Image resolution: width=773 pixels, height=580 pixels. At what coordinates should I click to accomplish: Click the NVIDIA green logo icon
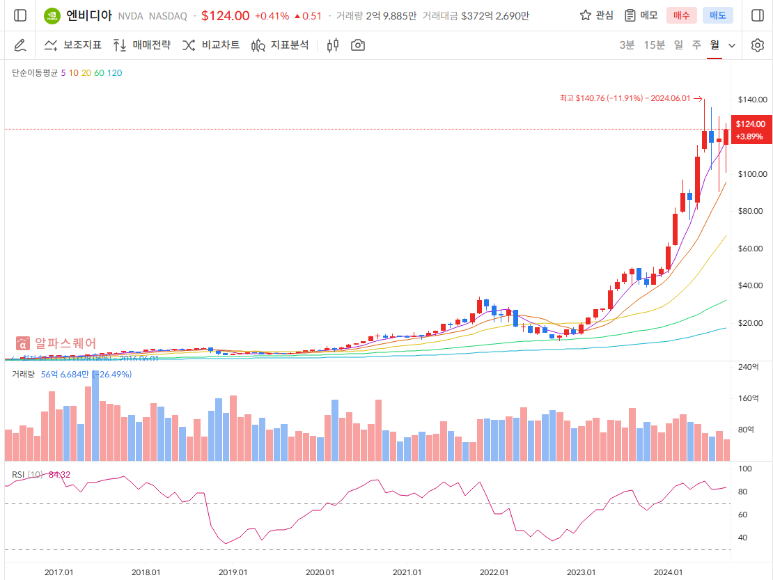pos(52,16)
